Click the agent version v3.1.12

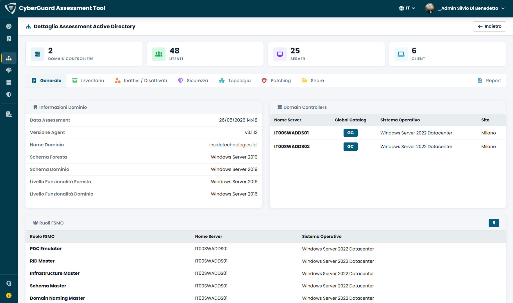(x=251, y=132)
